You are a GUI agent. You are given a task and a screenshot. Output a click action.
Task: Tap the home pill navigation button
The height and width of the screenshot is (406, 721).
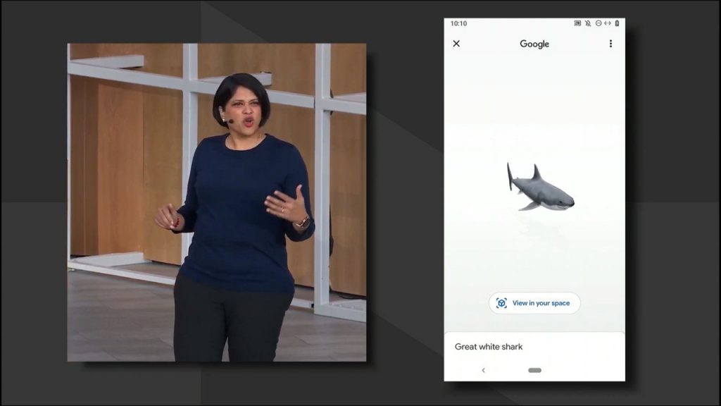click(x=534, y=370)
